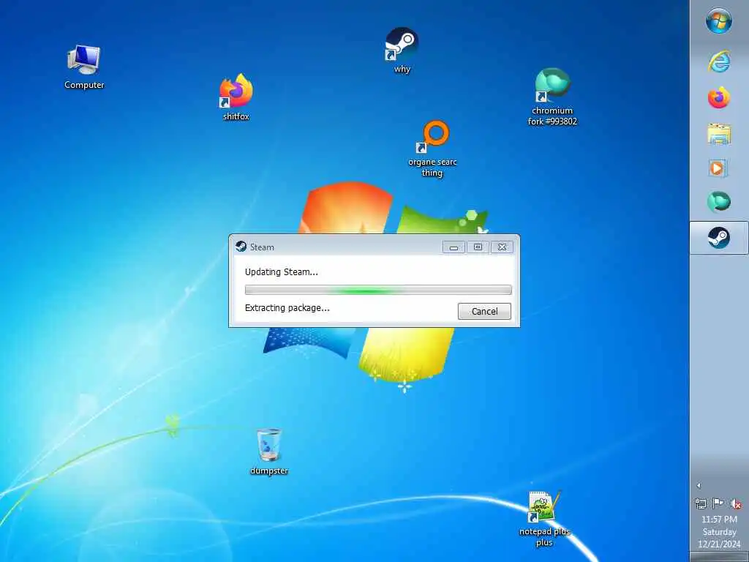Image resolution: width=749 pixels, height=562 pixels.
Task: Launch the green chromium fork taskbar icon
Action: [x=719, y=201]
